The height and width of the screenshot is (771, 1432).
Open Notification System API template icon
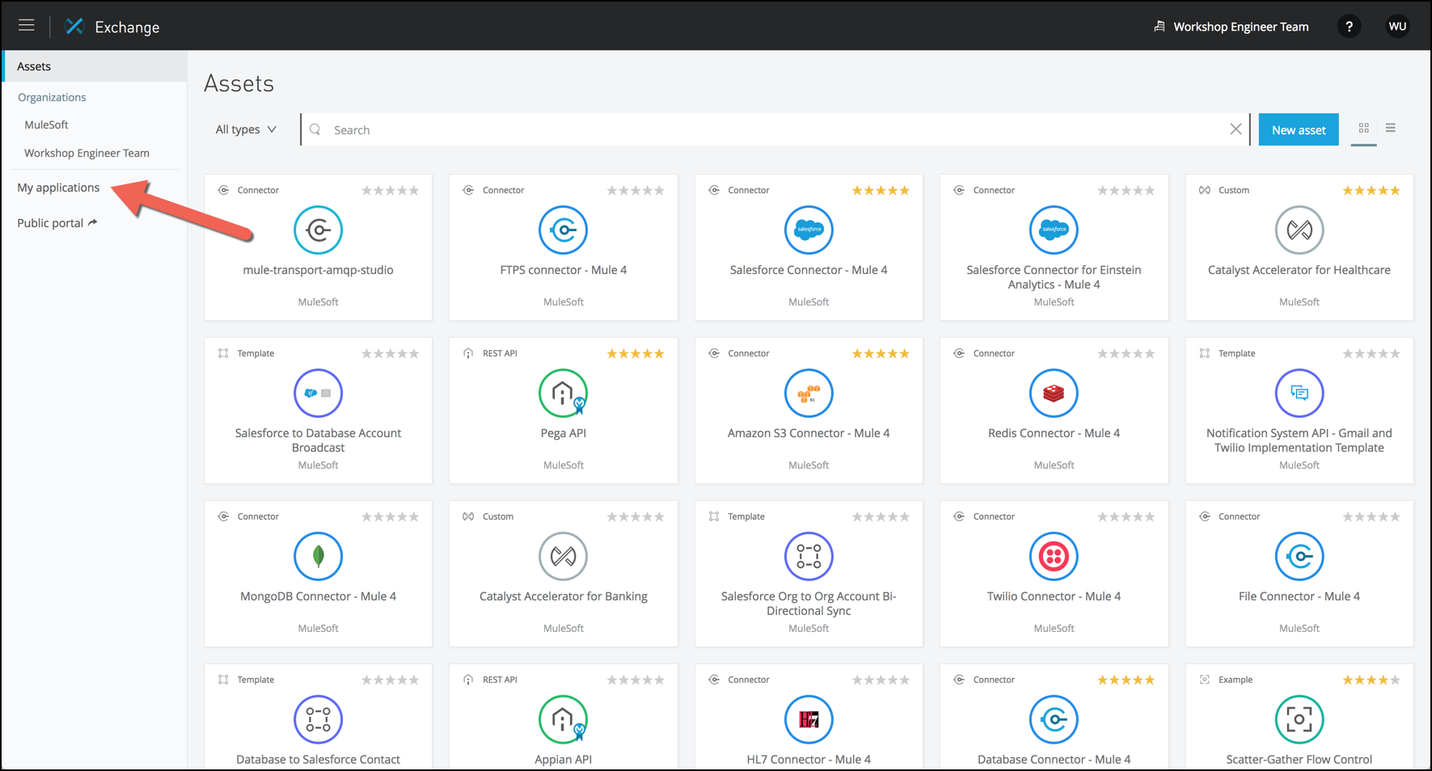(x=1299, y=393)
